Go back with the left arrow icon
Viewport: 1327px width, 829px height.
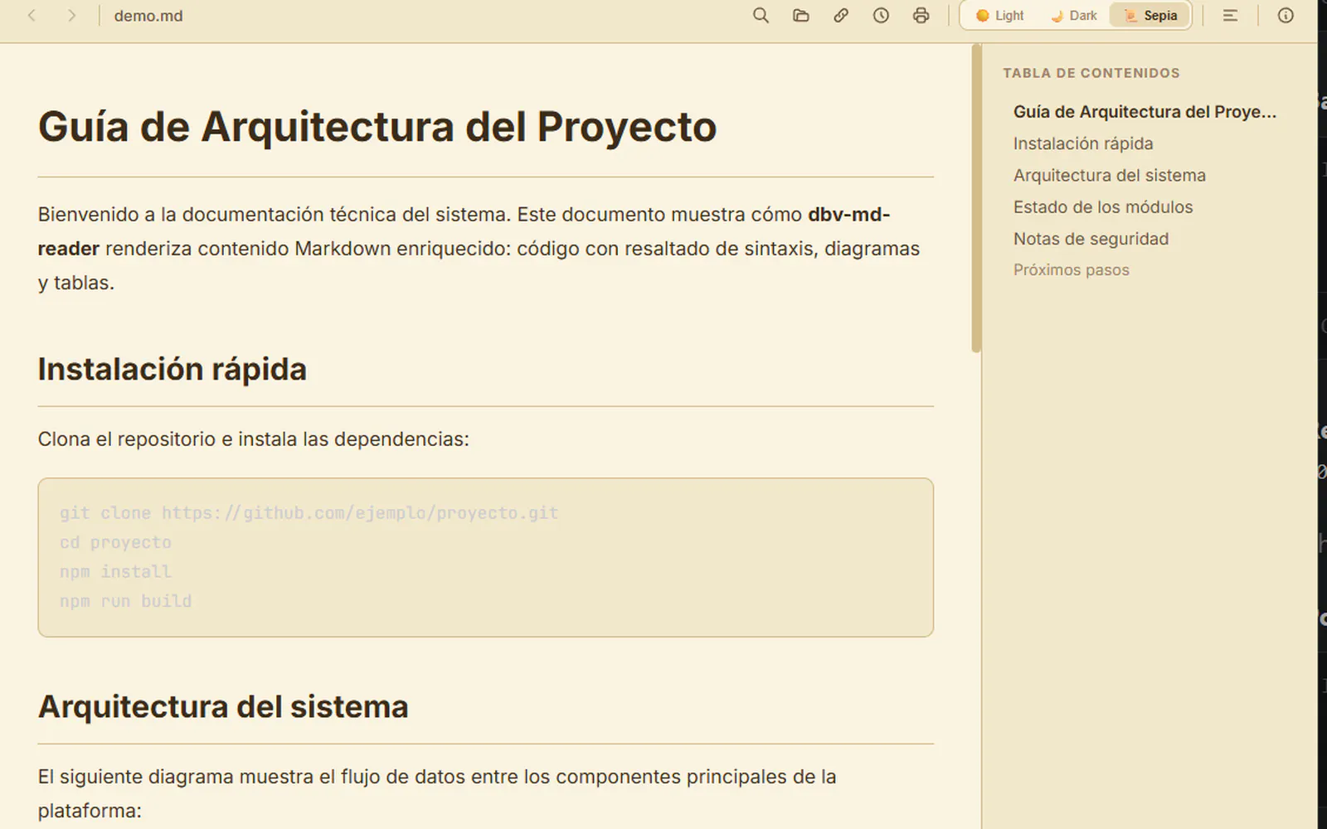32,16
